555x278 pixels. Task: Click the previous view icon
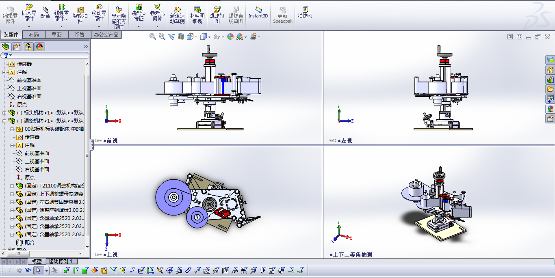tap(171, 37)
